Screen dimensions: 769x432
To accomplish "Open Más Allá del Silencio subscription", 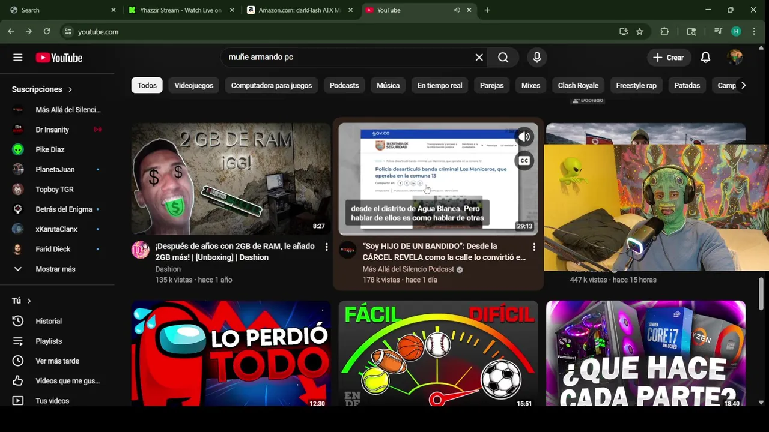I will 57,110.
